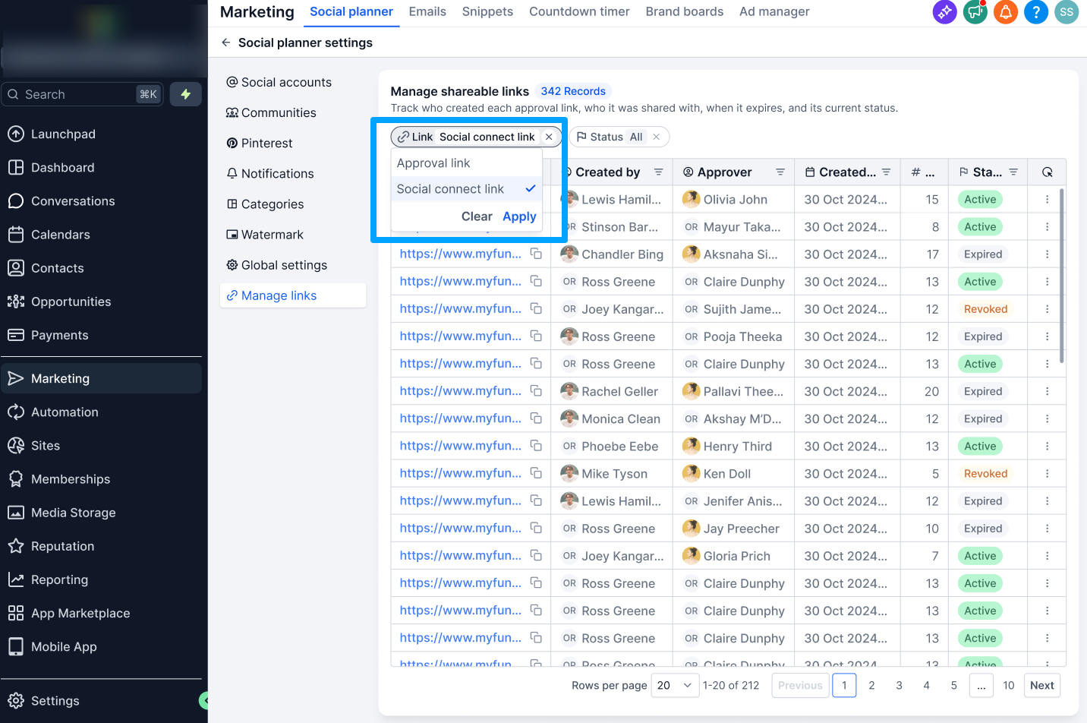Open the Created by column filter

coord(658,172)
